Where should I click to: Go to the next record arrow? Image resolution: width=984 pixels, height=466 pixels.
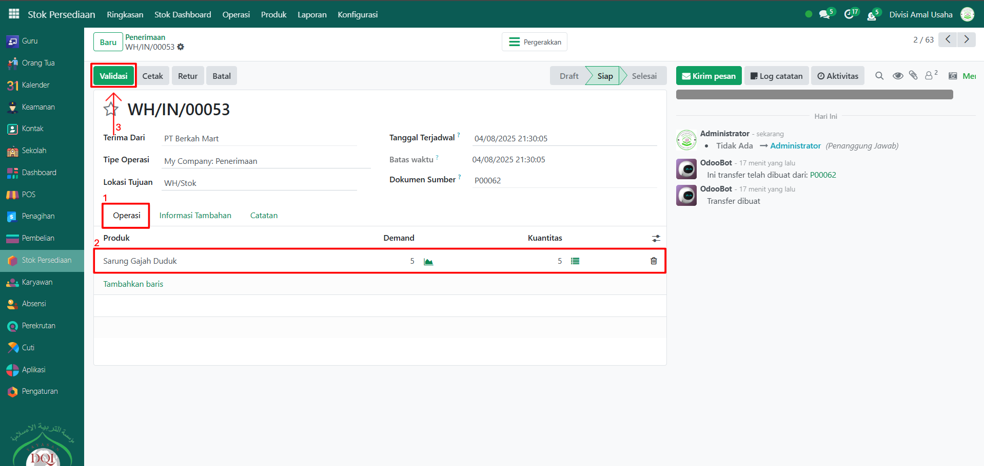click(x=967, y=39)
